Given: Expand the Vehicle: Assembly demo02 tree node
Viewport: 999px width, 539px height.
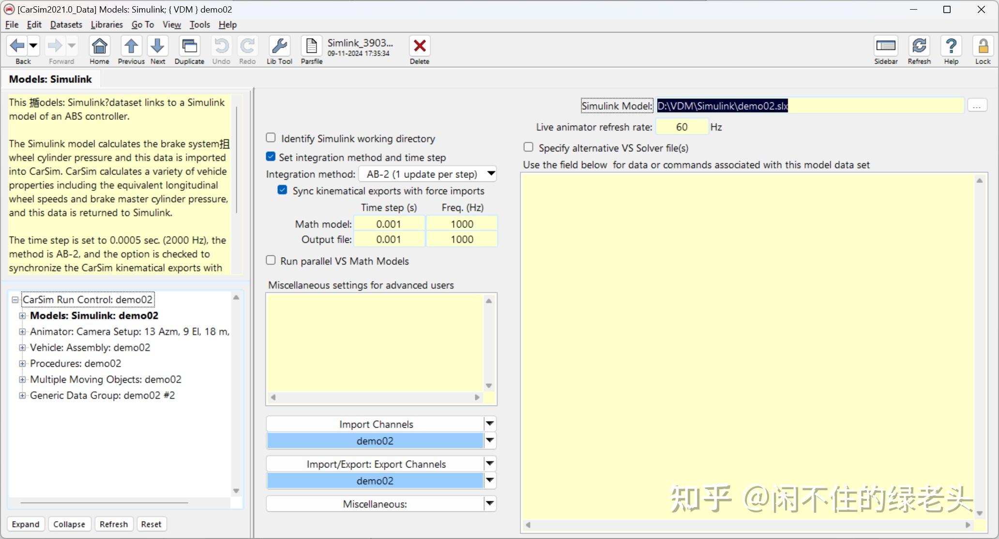Looking at the screenshot, I should click(22, 348).
